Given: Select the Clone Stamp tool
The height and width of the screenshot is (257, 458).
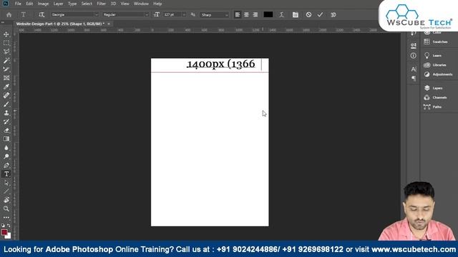Looking at the screenshot, I should 6,113.
